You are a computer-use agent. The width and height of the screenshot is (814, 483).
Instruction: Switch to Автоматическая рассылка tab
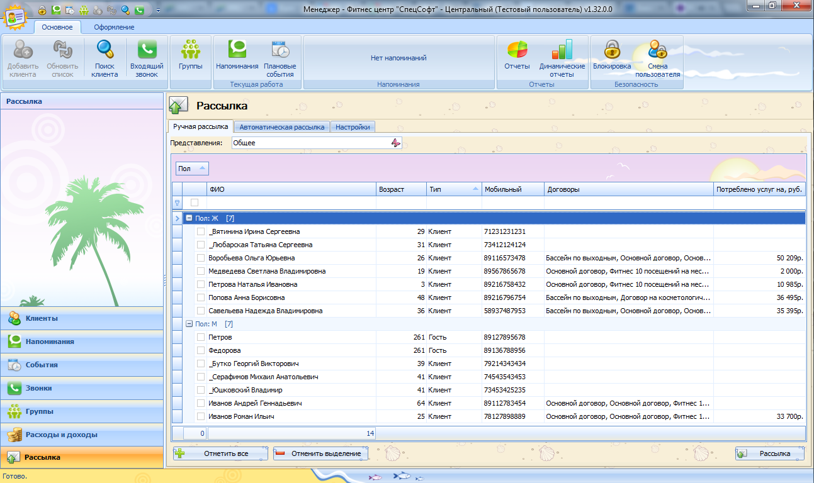pyautogui.click(x=281, y=127)
